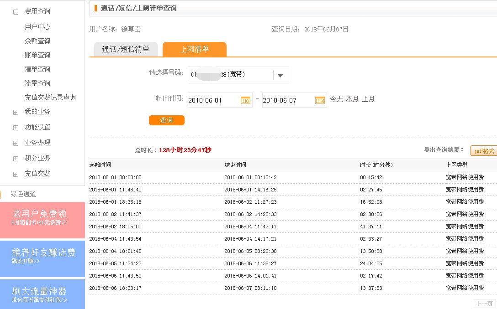Click the 上一页 pagination control

coord(484,303)
